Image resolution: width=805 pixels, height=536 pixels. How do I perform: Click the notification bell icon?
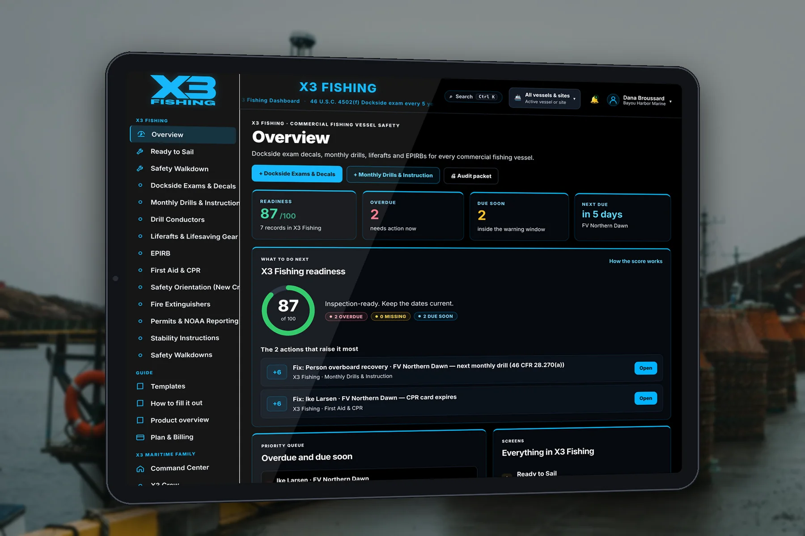[x=594, y=100]
